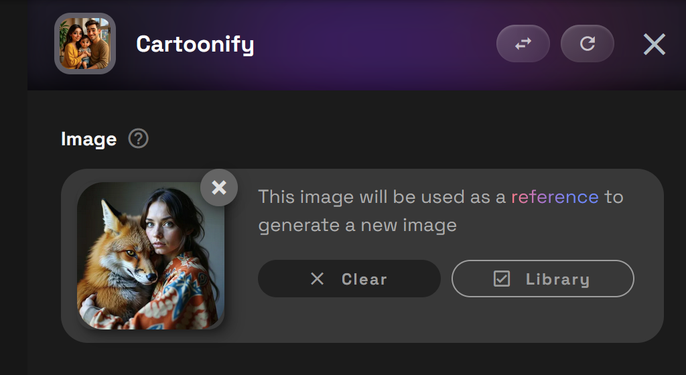Viewport: 686px width, 375px height.
Task: Reset Cartoonify using the circular refresh icon
Action: (x=587, y=44)
